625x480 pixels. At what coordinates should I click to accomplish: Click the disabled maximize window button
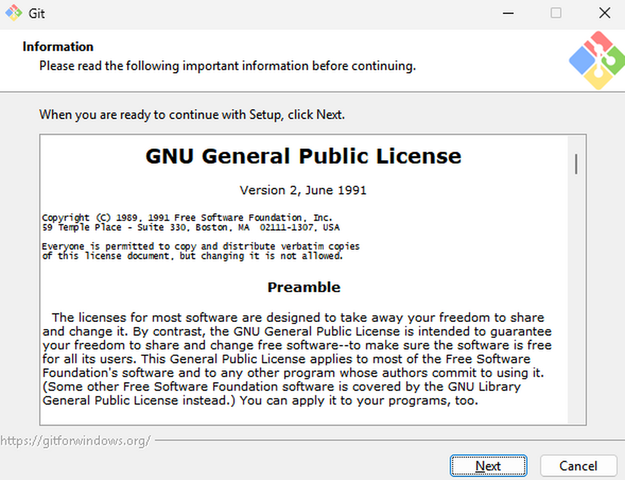tap(556, 13)
